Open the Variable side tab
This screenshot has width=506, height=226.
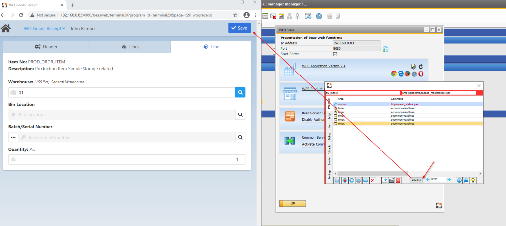point(329,149)
